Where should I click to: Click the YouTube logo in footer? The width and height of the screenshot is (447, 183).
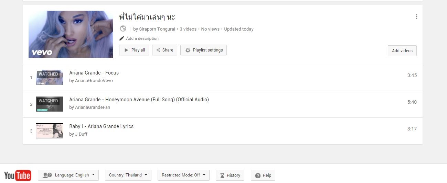(x=18, y=175)
